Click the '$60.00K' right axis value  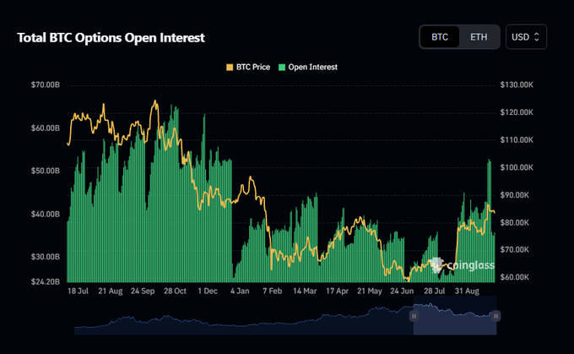coord(514,277)
